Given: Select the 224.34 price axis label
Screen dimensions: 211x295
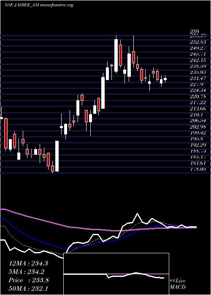Looking at the screenshot, I should tap(198, 91).
